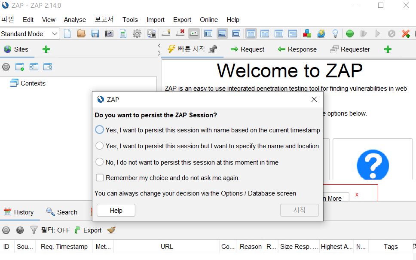
Task: Click the 시작 button in dialog
Action: click(299, 211)
